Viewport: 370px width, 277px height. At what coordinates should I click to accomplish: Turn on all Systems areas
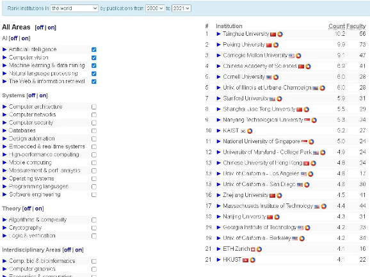click(43, 95)
